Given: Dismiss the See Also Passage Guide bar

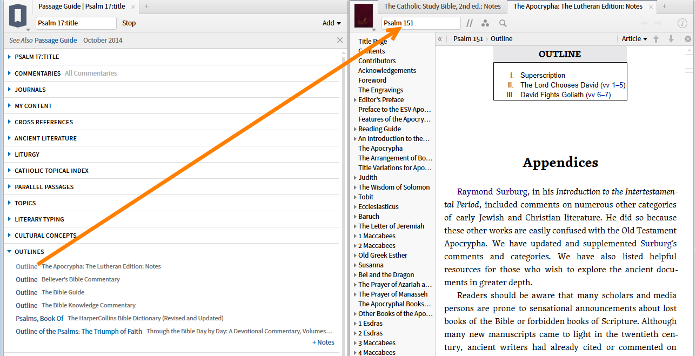Looking at the screenshot, I should [340, 40].
